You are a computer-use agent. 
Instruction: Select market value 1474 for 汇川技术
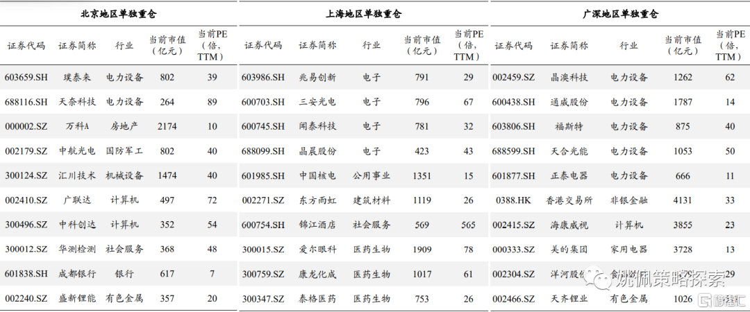[x=167, y=176]
